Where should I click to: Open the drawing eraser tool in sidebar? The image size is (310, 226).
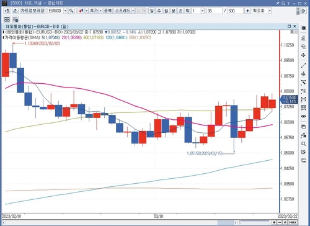tap(303, 38)
